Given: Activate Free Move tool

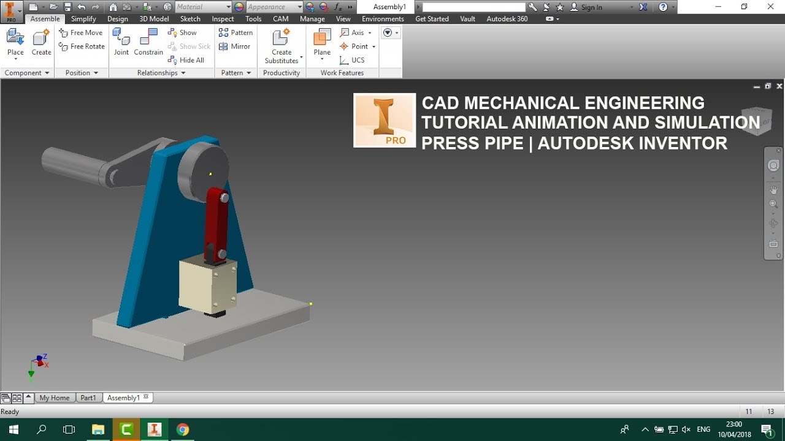Looking at the screenshot, I should click(x=81, y=32).
